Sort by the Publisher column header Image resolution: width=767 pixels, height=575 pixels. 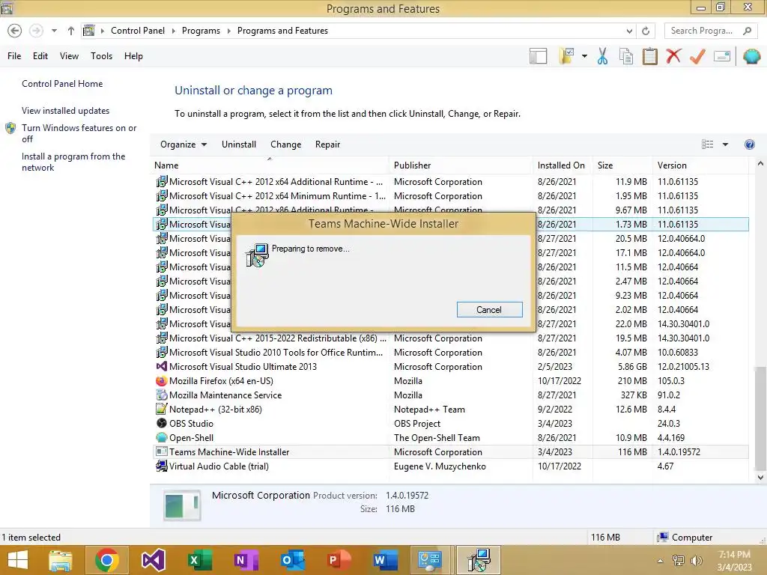461,165
